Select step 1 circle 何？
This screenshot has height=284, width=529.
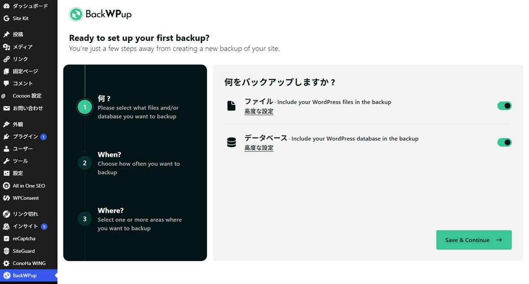click(84, 107)
